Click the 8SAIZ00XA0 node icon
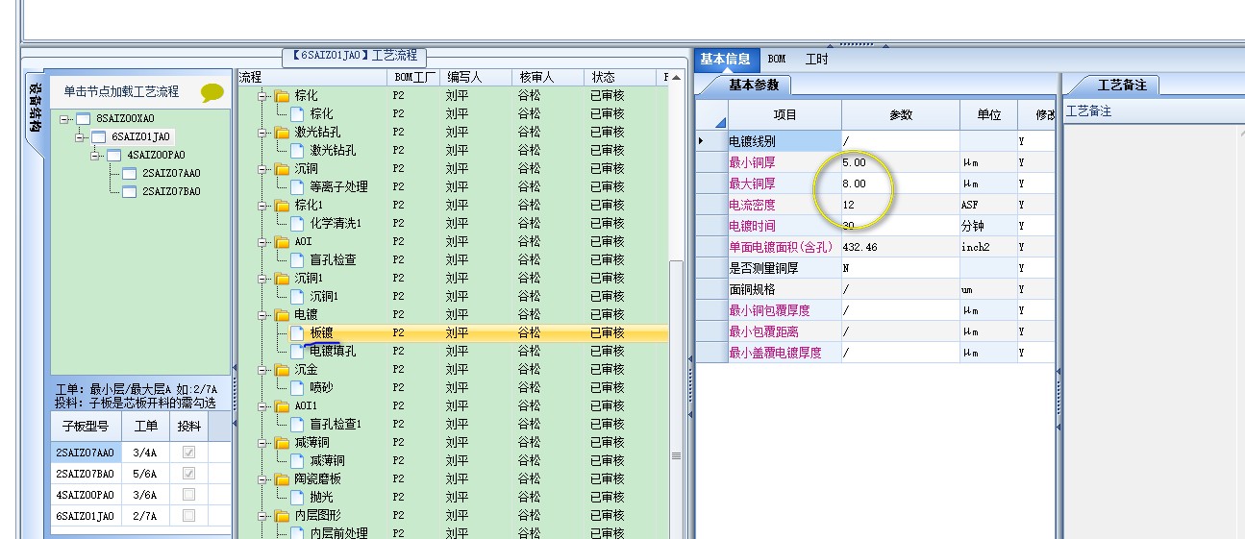 click(x=83, y=118)
